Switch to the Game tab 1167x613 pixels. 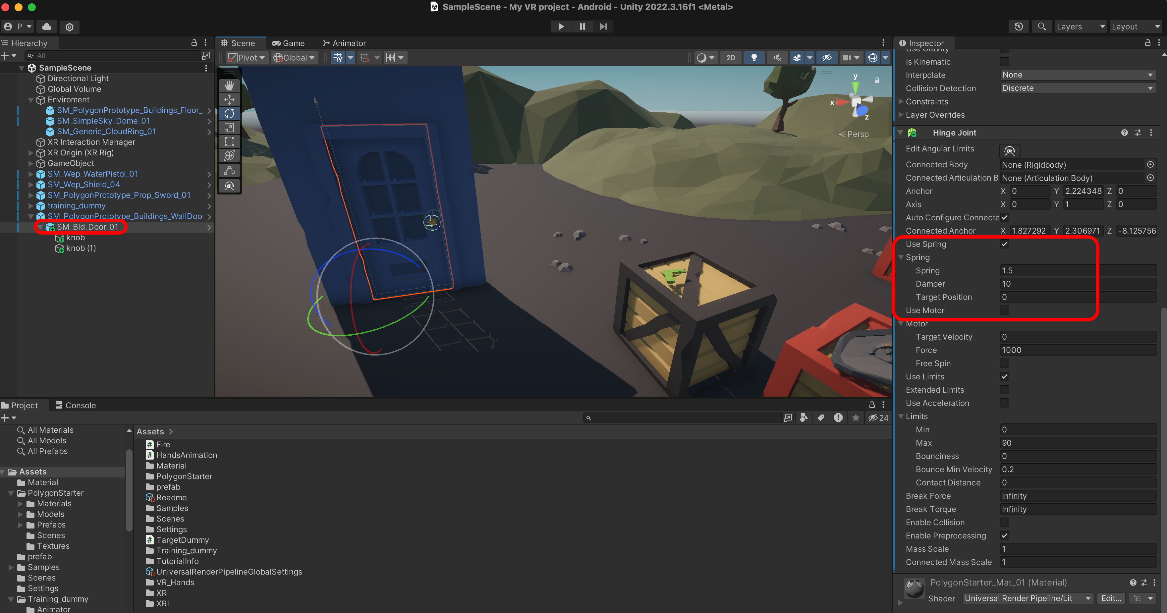288,43
